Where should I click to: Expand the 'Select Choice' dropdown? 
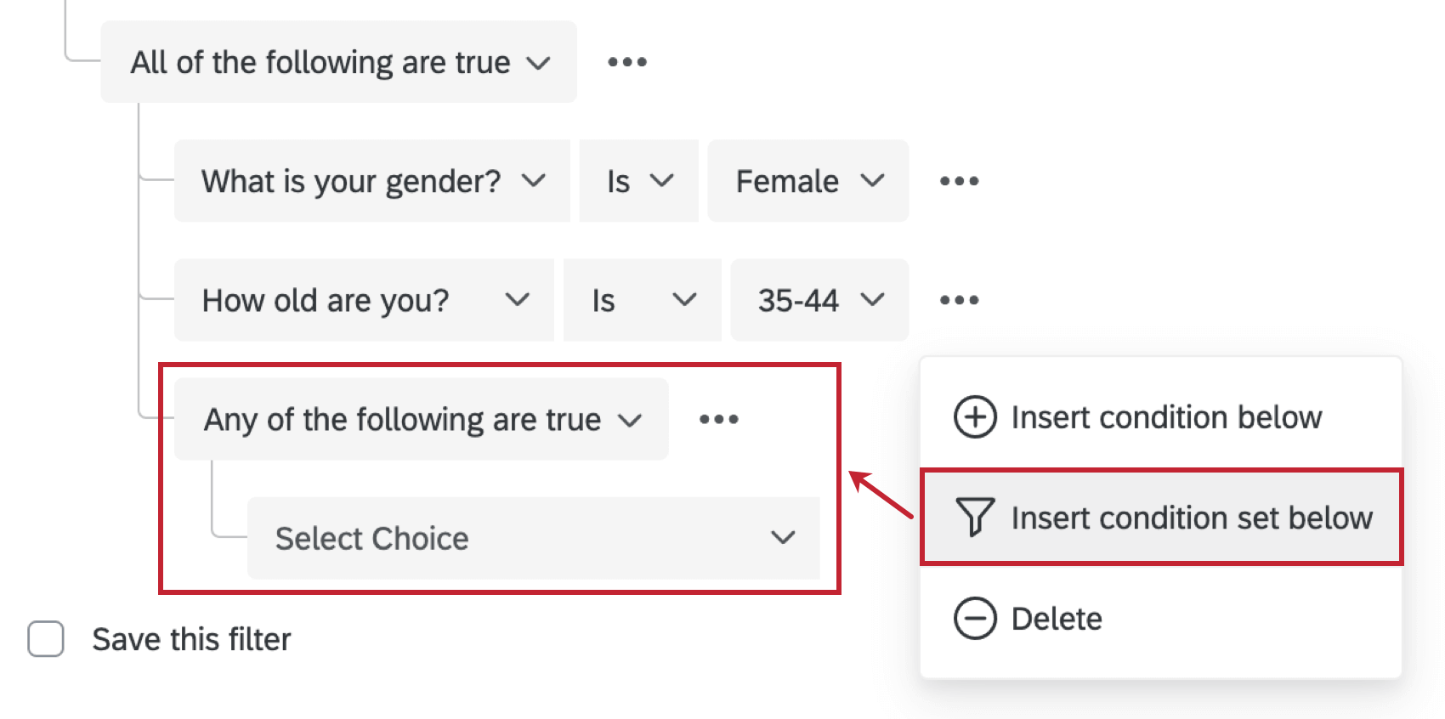781,537
